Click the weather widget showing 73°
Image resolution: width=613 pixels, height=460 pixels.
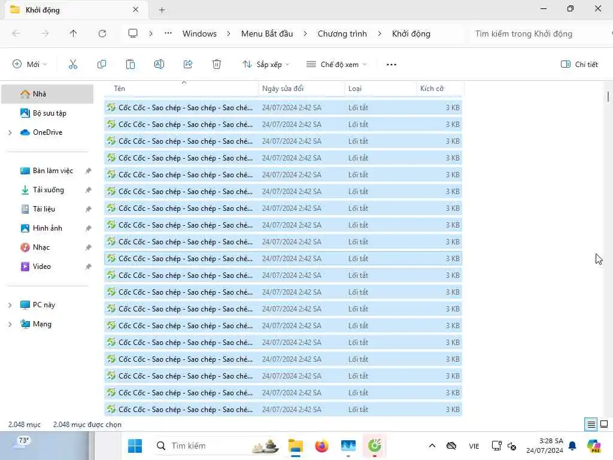(x=23, y=442)
